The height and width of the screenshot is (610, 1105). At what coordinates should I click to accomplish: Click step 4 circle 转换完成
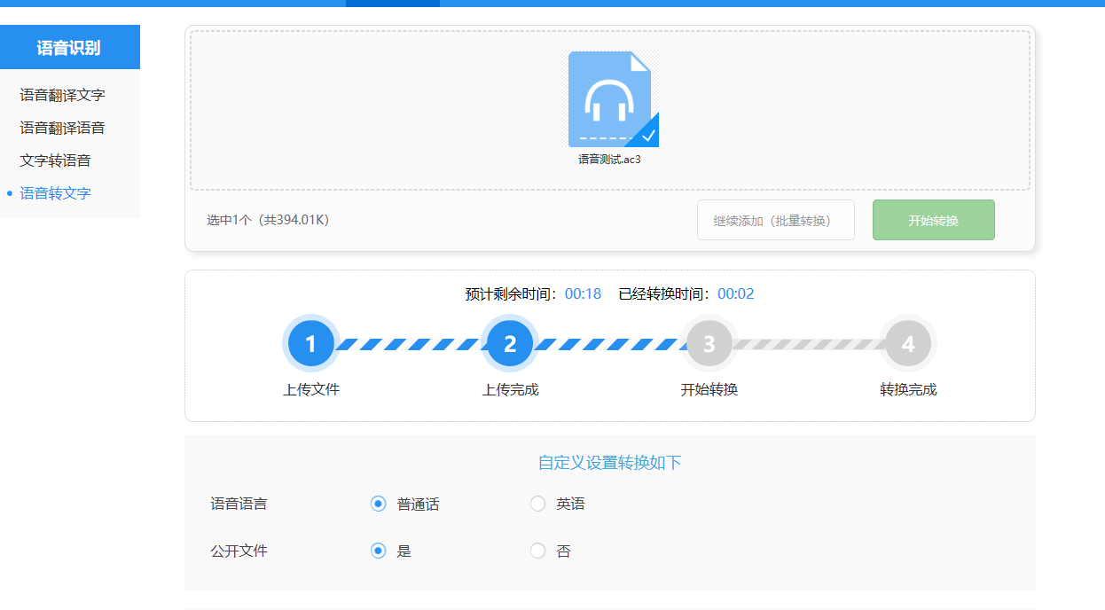[908, 344]
